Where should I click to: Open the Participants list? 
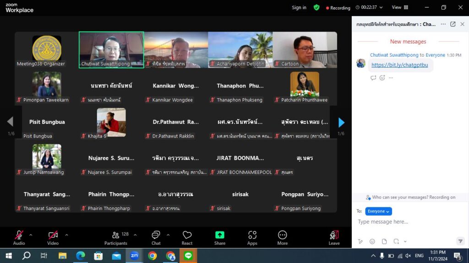[x=115, y=236]
